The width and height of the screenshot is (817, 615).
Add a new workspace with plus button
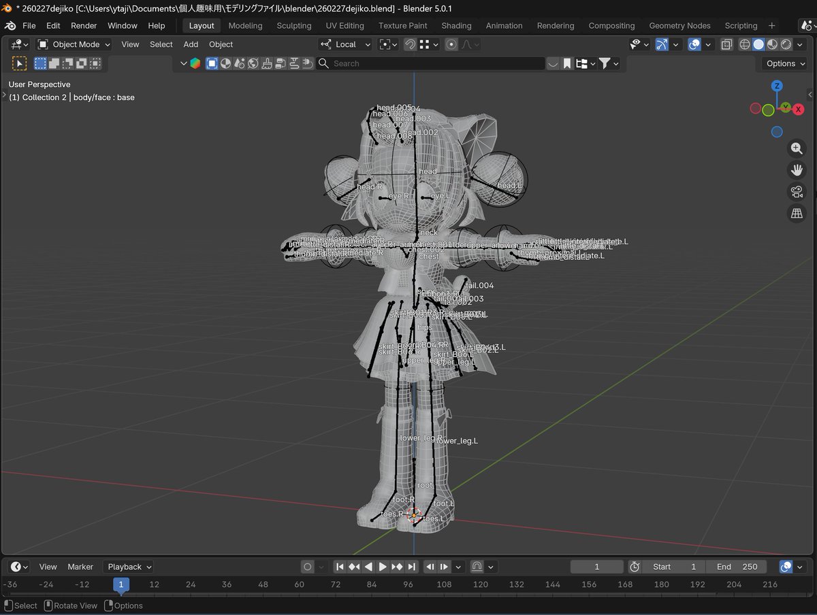771,25
